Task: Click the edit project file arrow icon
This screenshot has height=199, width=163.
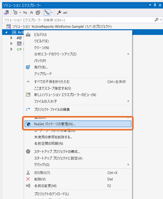Action: coord(28,109)
